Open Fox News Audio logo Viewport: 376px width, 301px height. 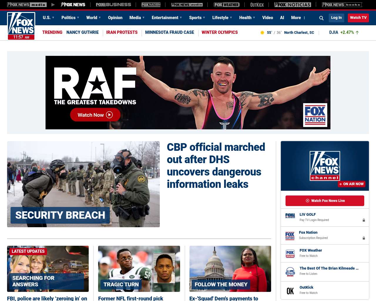[187, 5]
